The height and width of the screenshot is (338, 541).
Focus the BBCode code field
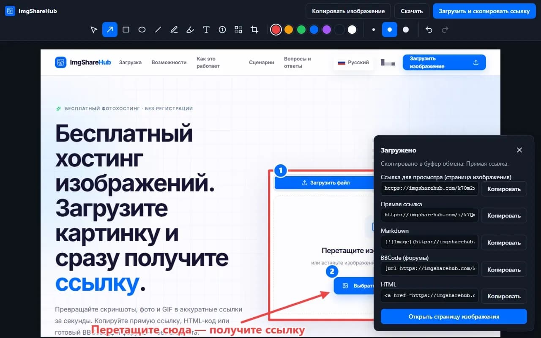click(x=429, y=269)
